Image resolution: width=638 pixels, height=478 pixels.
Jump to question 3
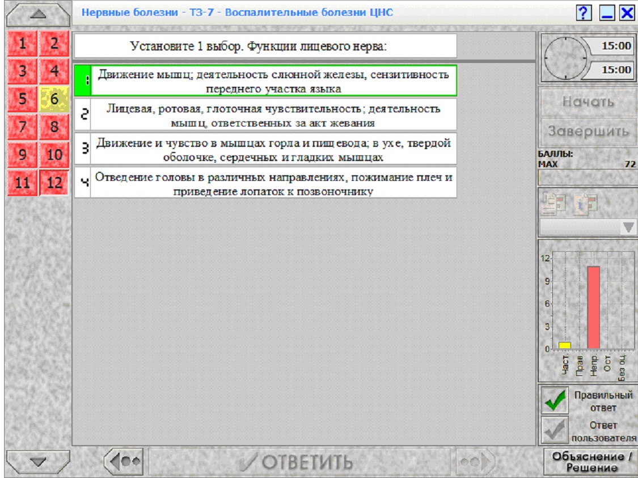click(x=22, y=71)
